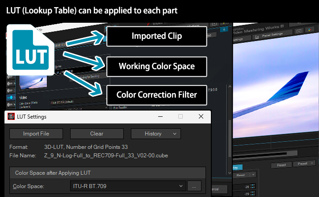Click the LUT Settings title bar app icon
This screenshot has height=197, width=319.
(11, 116)
